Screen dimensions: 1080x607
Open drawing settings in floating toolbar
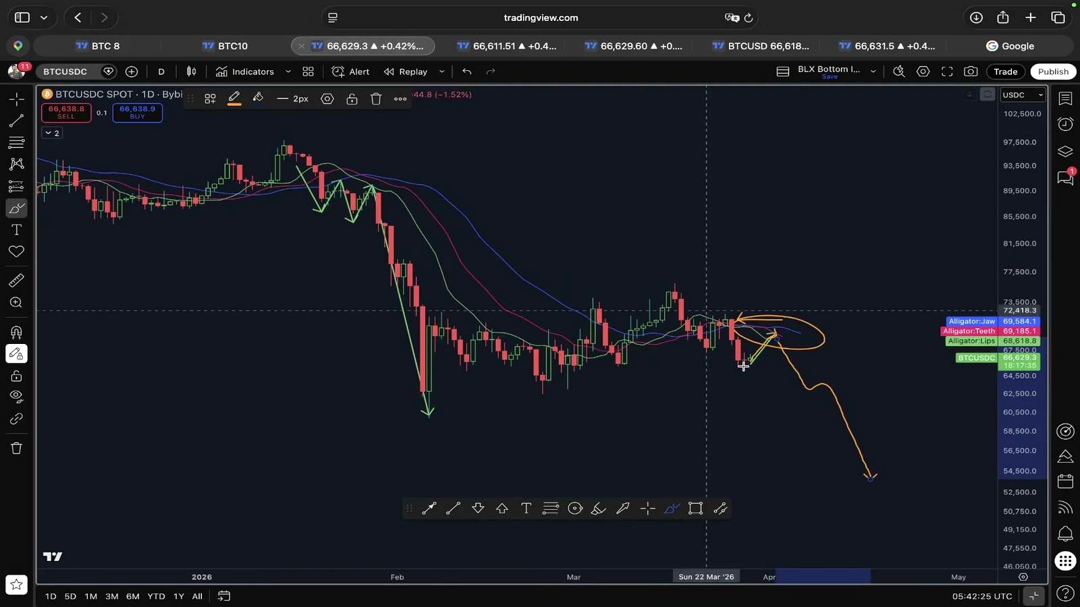pos(327,99)
